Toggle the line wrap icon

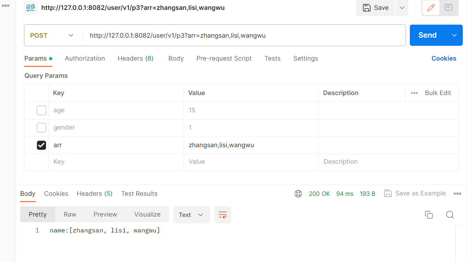coord(223,215)
